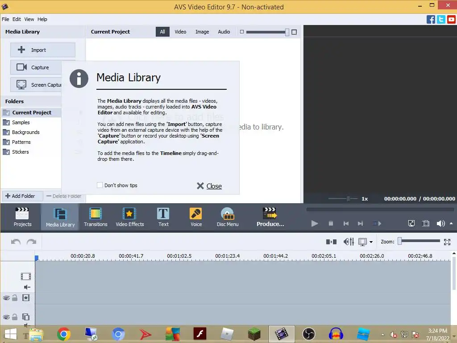Click the Screen Capture button
Viewport: 457px width, 343px height.
[36, 84]
